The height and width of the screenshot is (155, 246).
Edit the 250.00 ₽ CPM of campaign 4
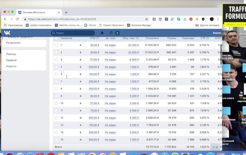click(94, 67)
